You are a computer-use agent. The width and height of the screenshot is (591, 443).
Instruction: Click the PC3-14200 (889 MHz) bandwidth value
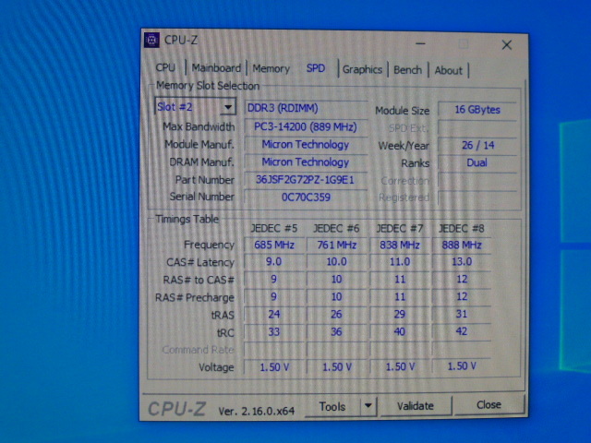coord(306,126)
